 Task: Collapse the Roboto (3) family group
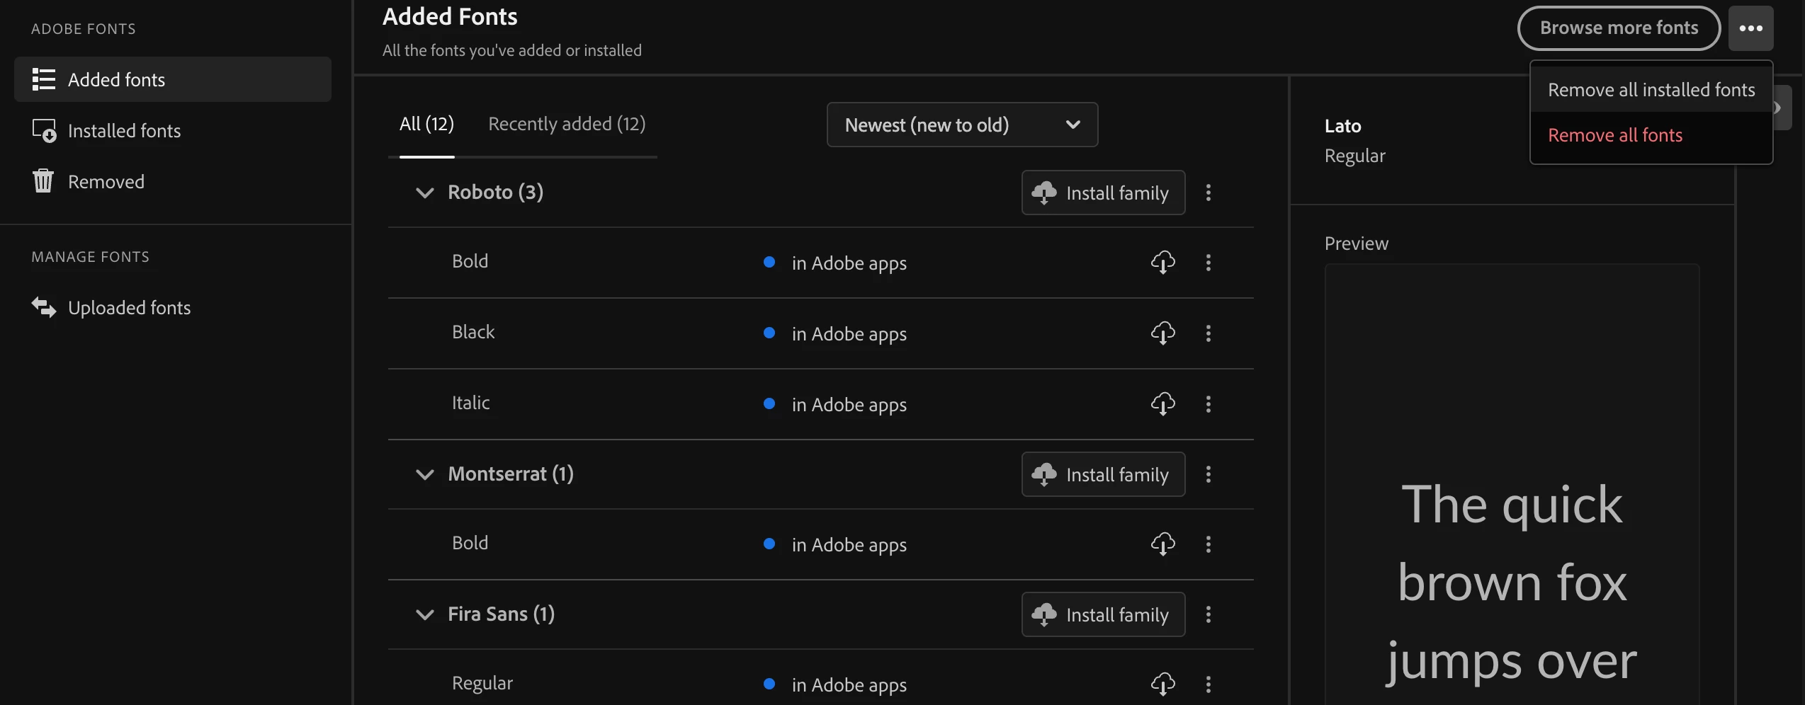[x=424, y=193]
